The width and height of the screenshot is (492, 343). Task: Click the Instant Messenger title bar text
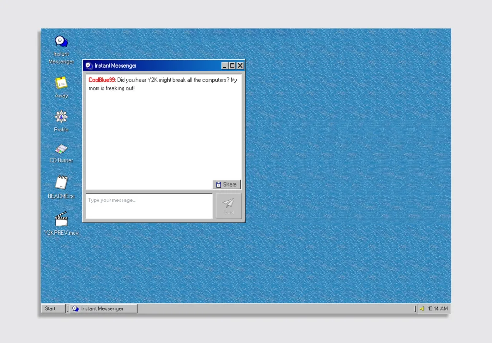115,66
